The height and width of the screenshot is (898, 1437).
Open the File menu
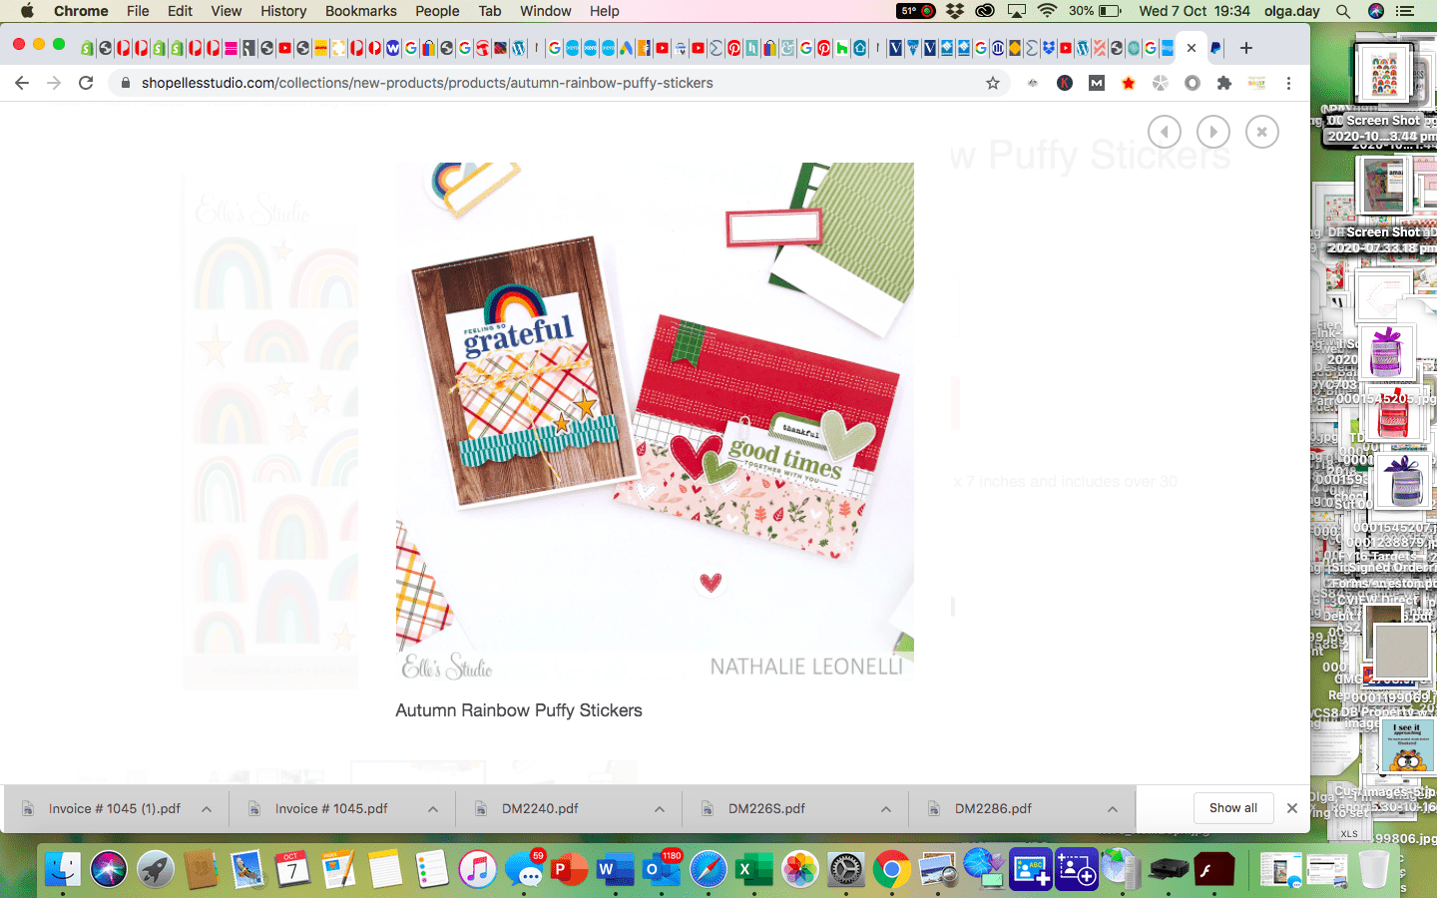[138, 11]
